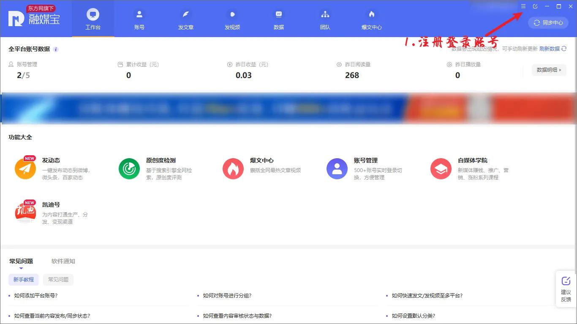577x324 pixels.
Task: Open 原创度检测 radar icon
Action: [x=129, y=169]
